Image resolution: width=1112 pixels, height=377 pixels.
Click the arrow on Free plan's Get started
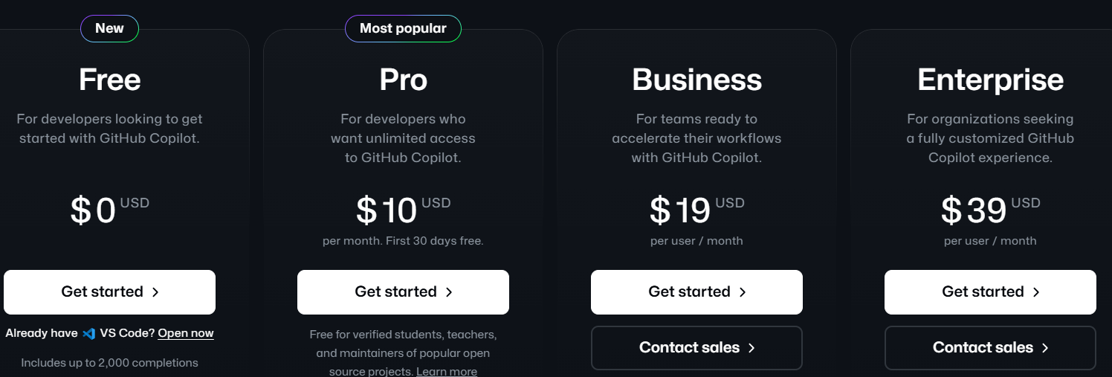(155, 292)
